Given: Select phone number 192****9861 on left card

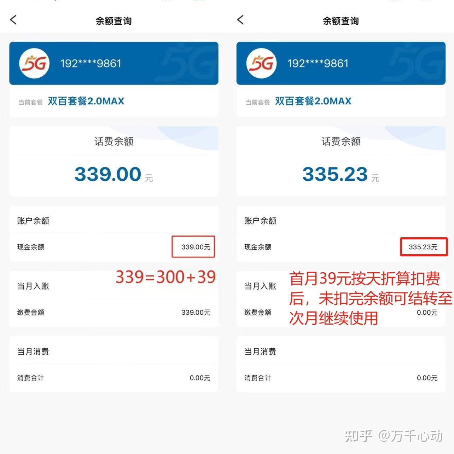Looking at the screenshot, I should (91, 63).
